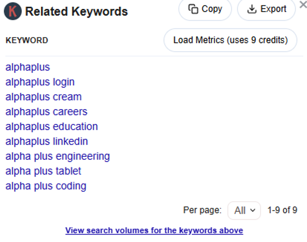Open the 'alphaplus' keyword link
Screen dimensions: 307x242
coord(28,67)
